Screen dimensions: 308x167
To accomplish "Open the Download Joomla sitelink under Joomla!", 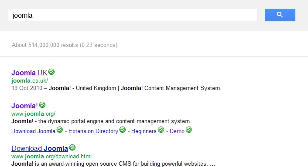I will click(x=34, y=131).
